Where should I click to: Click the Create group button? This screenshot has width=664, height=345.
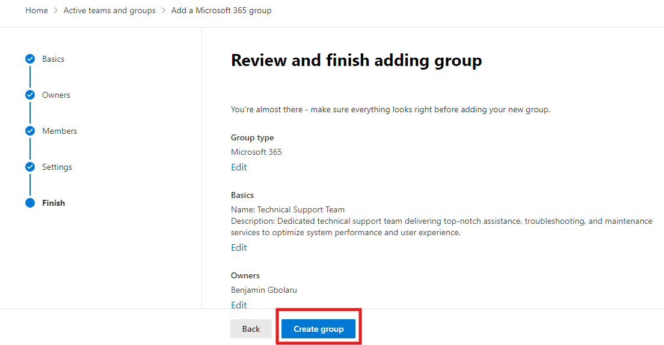tap(318, 329)
